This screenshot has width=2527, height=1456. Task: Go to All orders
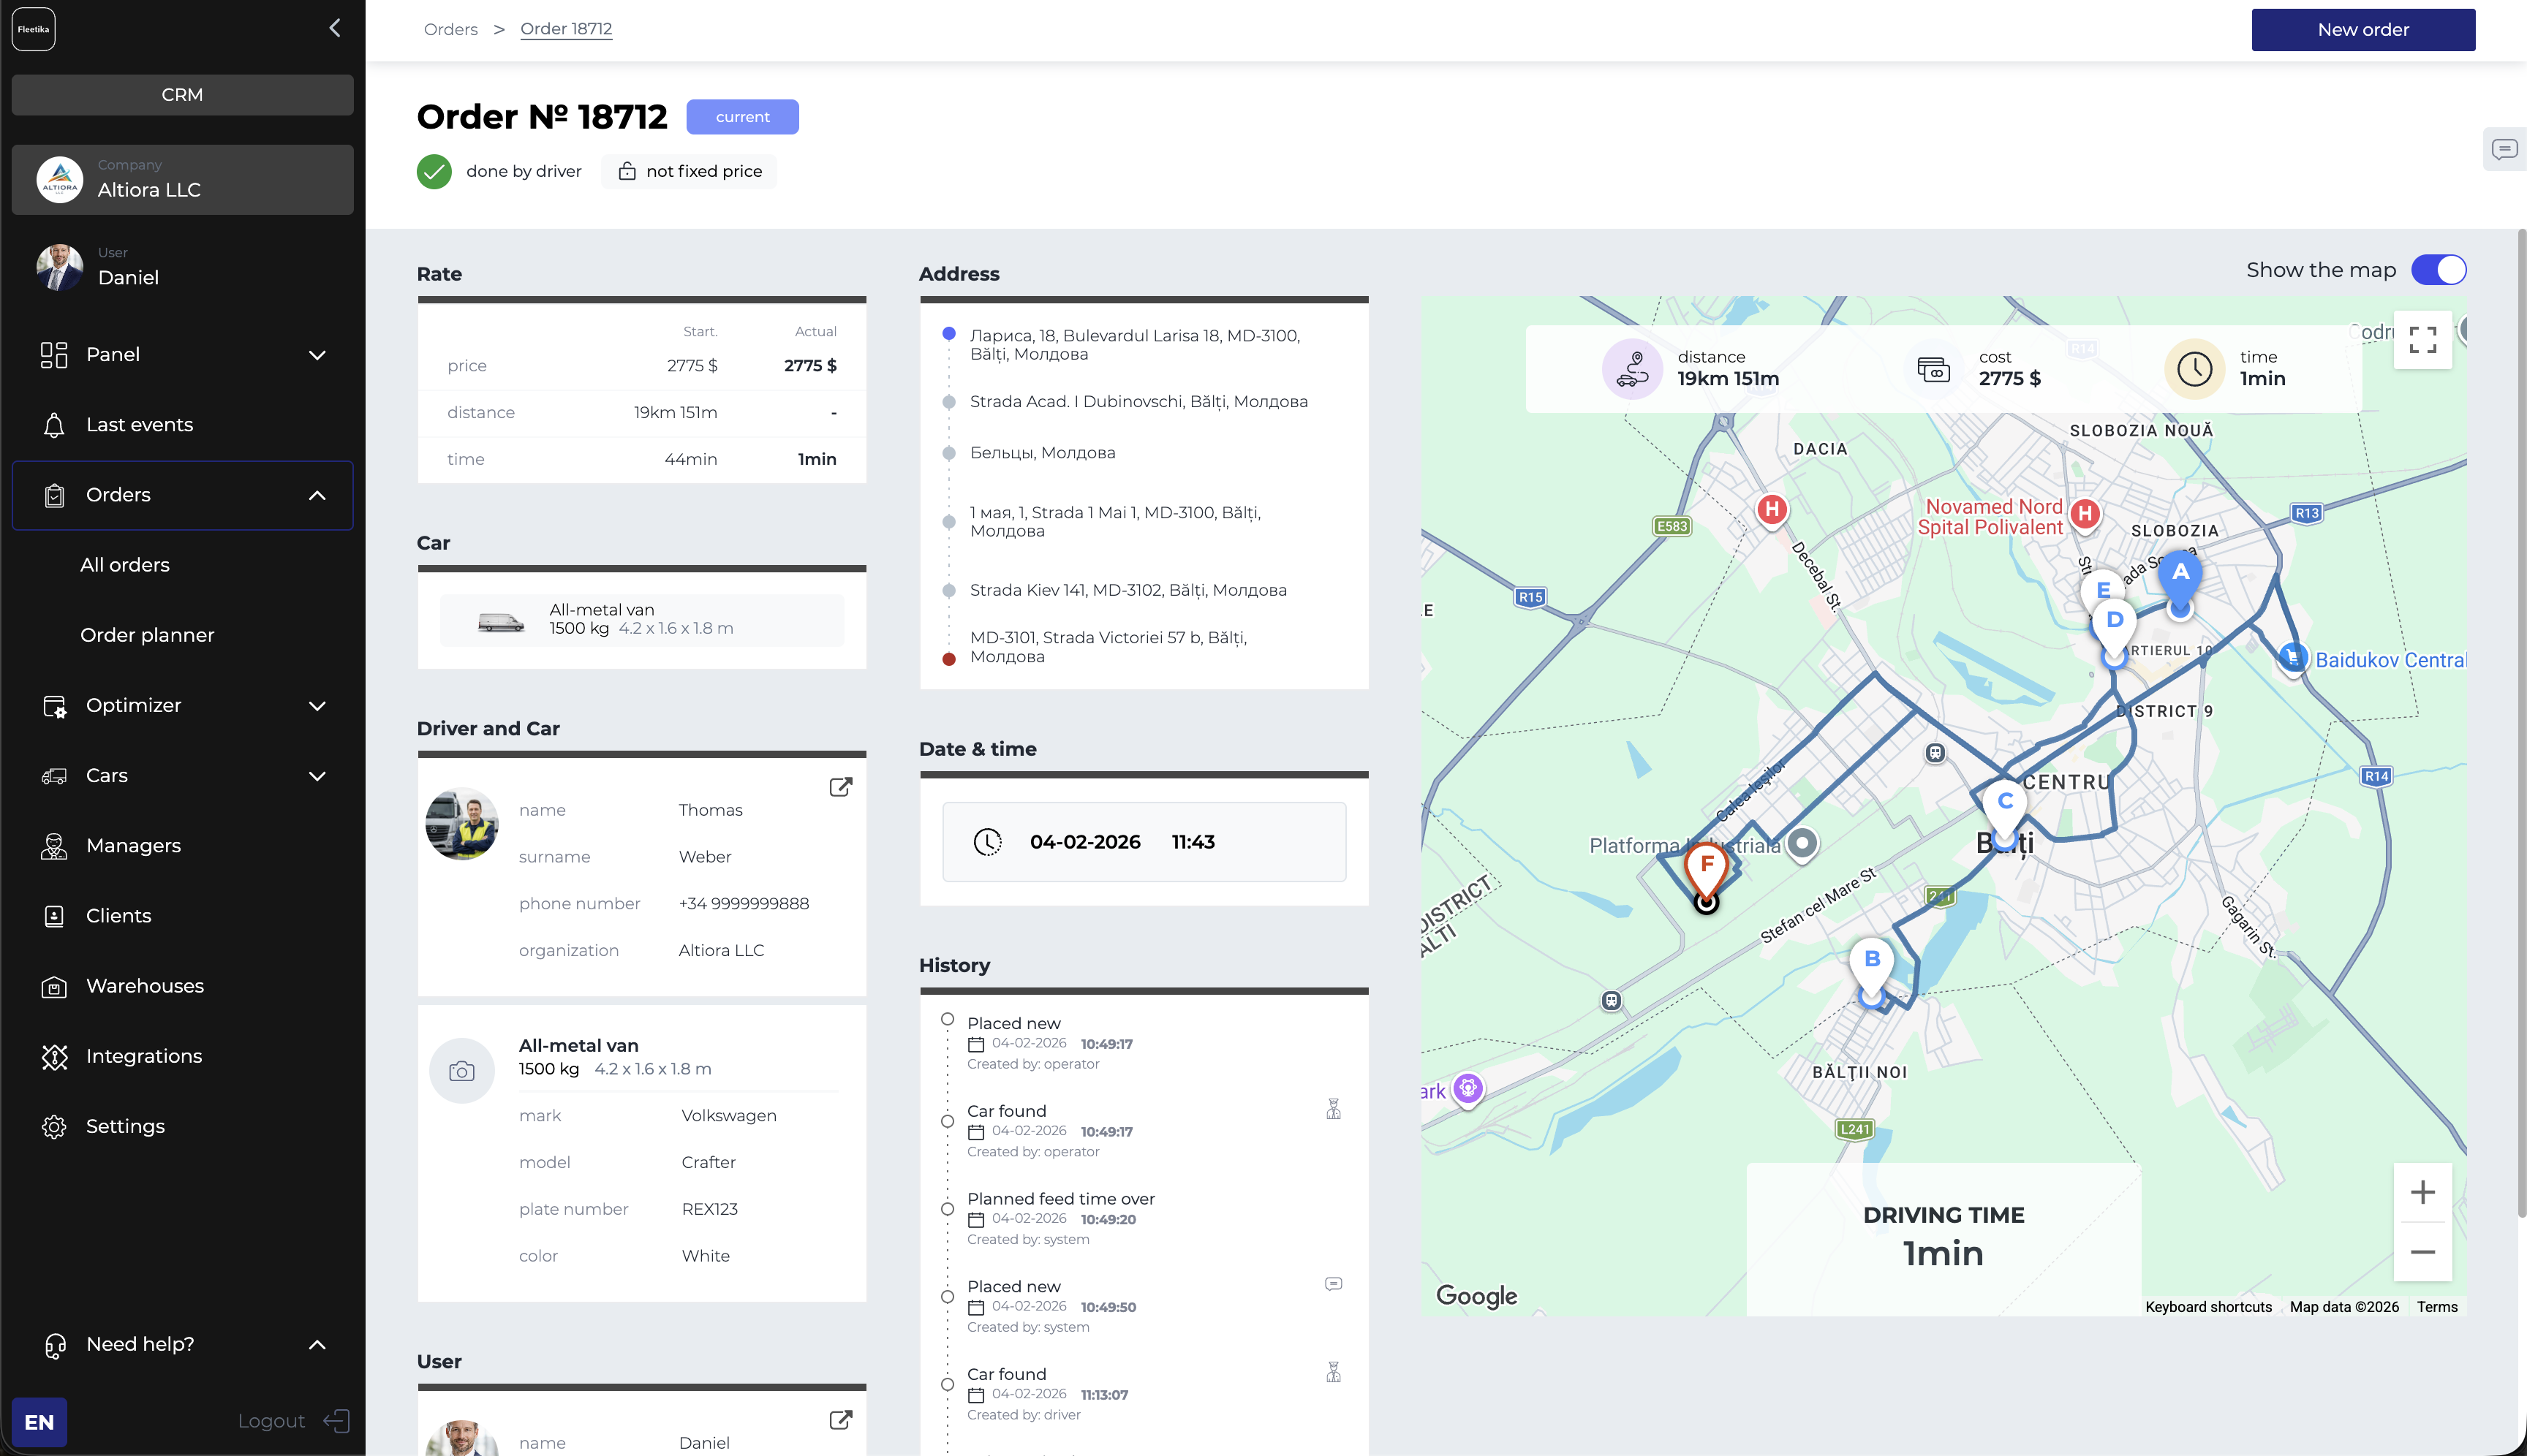coord(125,565)
